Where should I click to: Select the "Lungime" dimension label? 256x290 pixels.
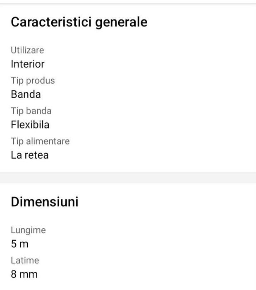[28, 230]
